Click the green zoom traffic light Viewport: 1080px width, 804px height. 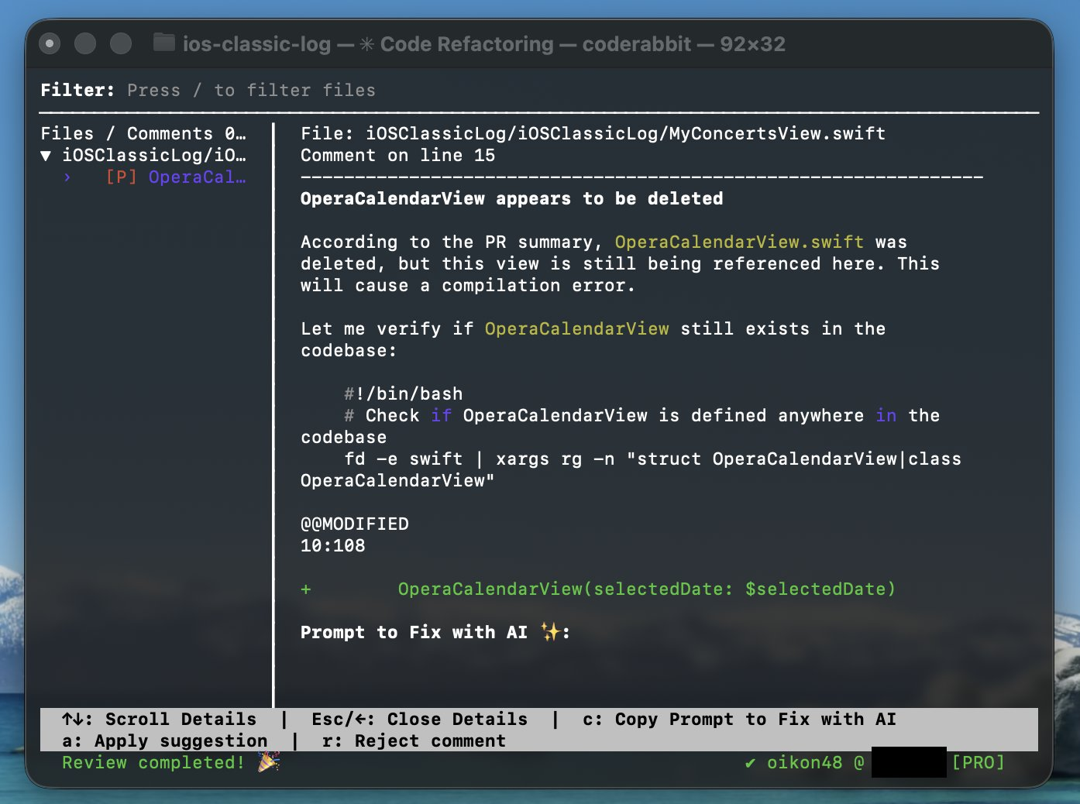(121, 43)
